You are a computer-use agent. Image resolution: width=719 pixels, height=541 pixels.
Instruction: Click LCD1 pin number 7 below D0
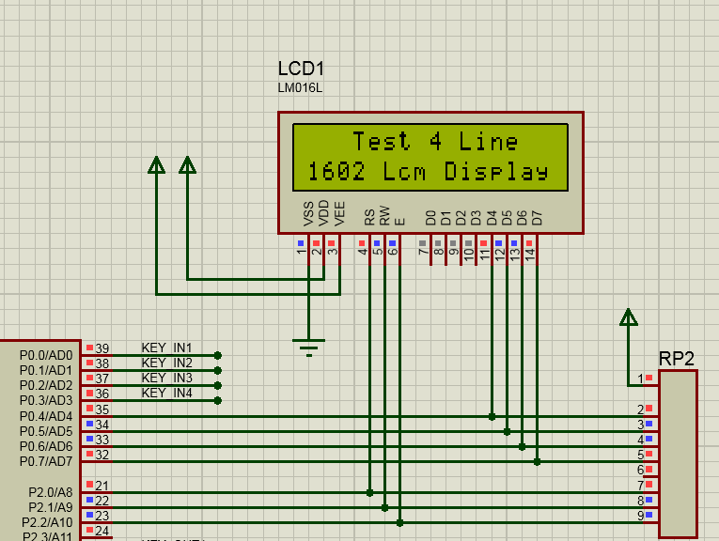pos(423,251)
